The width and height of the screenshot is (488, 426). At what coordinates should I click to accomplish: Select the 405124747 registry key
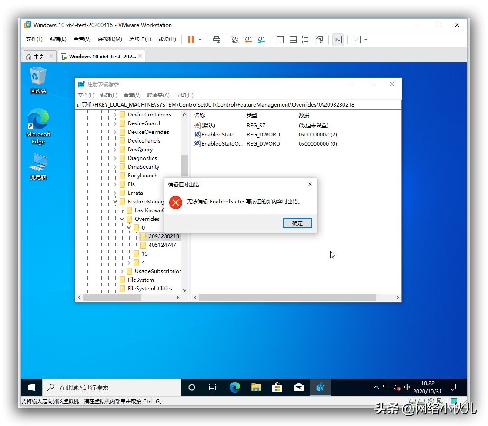click(162, 245)
